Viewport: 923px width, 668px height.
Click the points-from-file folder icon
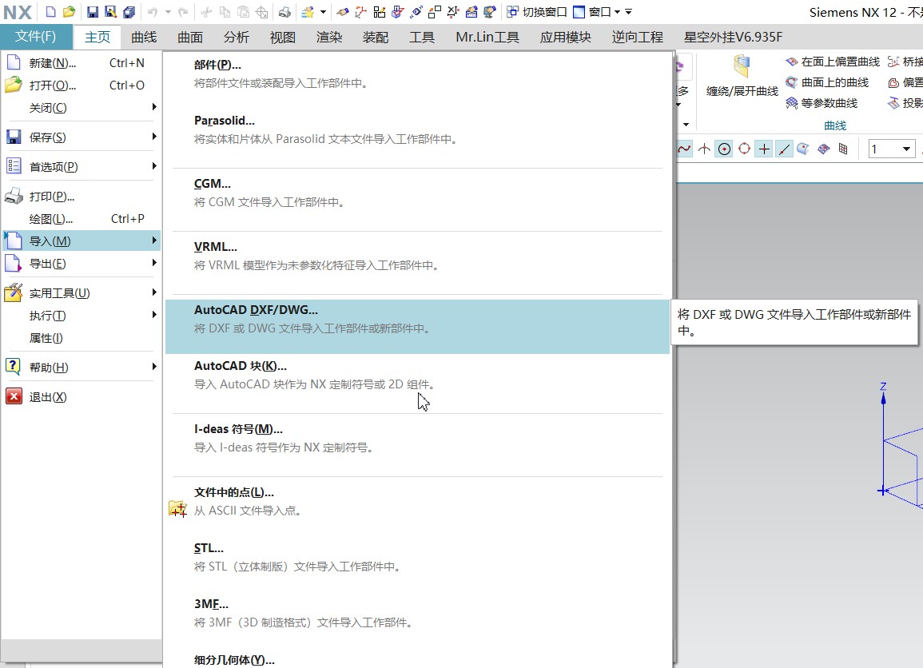(x=177, y=508)
